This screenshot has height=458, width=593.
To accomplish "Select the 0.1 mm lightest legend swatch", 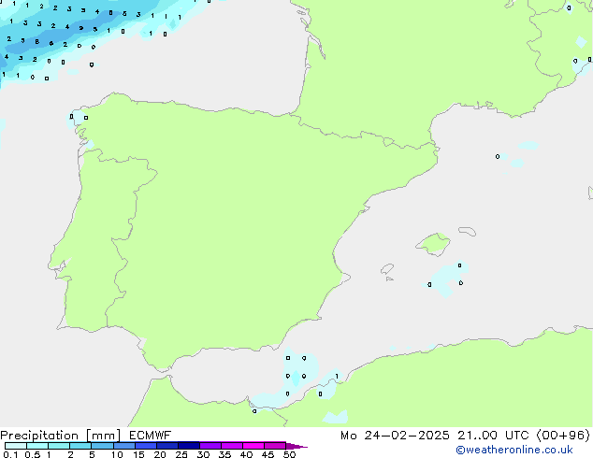I will click(15, 446).
